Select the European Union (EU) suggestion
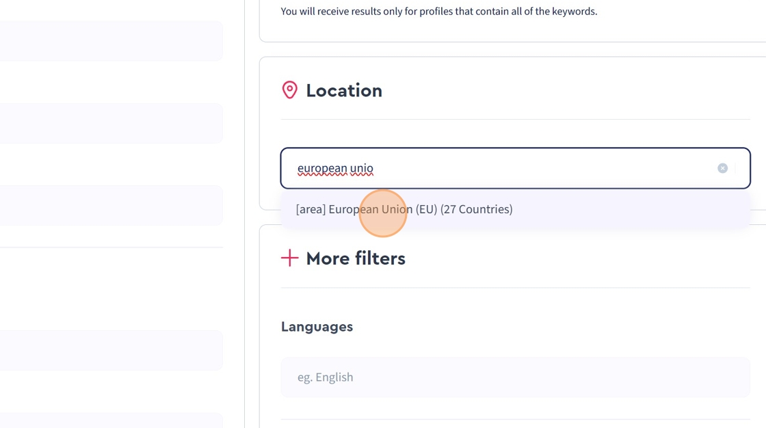This screenshot has width=766, height=428. pos(404,209)
